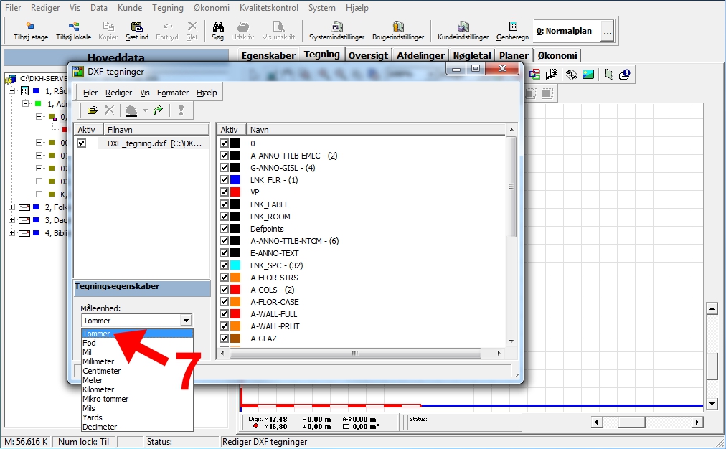Switch to the Økonomi tab
This screenshot has height=449, width=726.
(557, 55)
